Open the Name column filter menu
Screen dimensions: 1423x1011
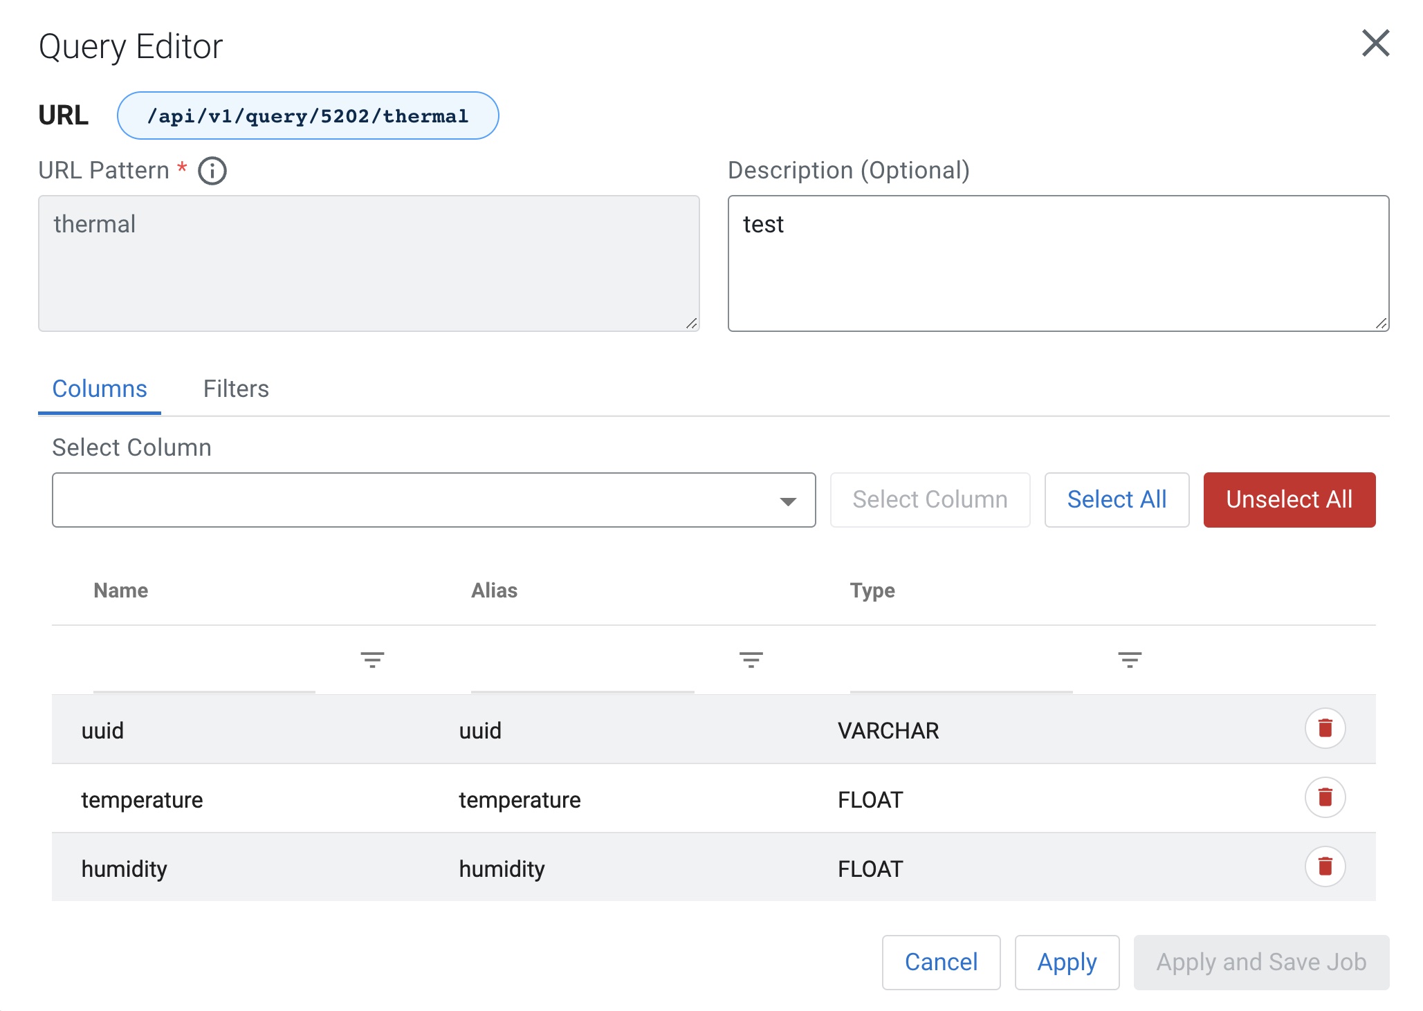click(372, 660)
